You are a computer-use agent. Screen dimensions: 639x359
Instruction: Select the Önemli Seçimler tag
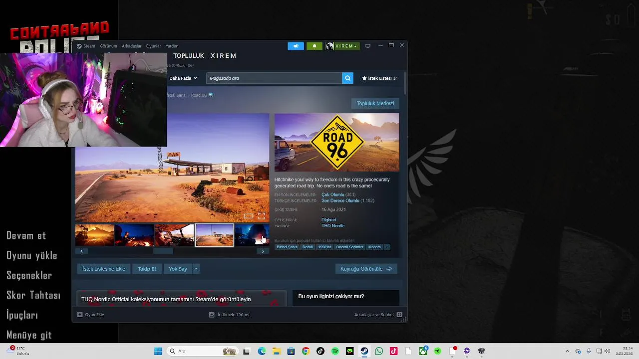pos(349,247)
